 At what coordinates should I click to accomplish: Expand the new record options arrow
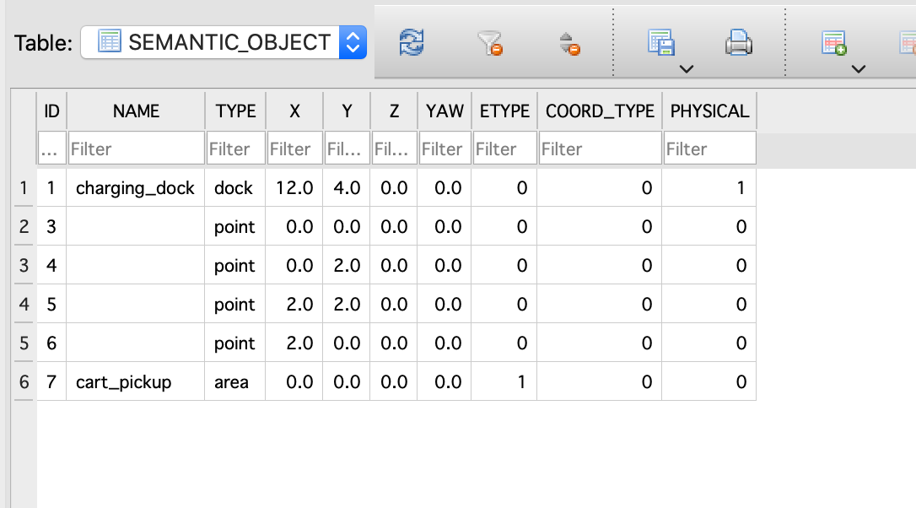coord(858,69)
